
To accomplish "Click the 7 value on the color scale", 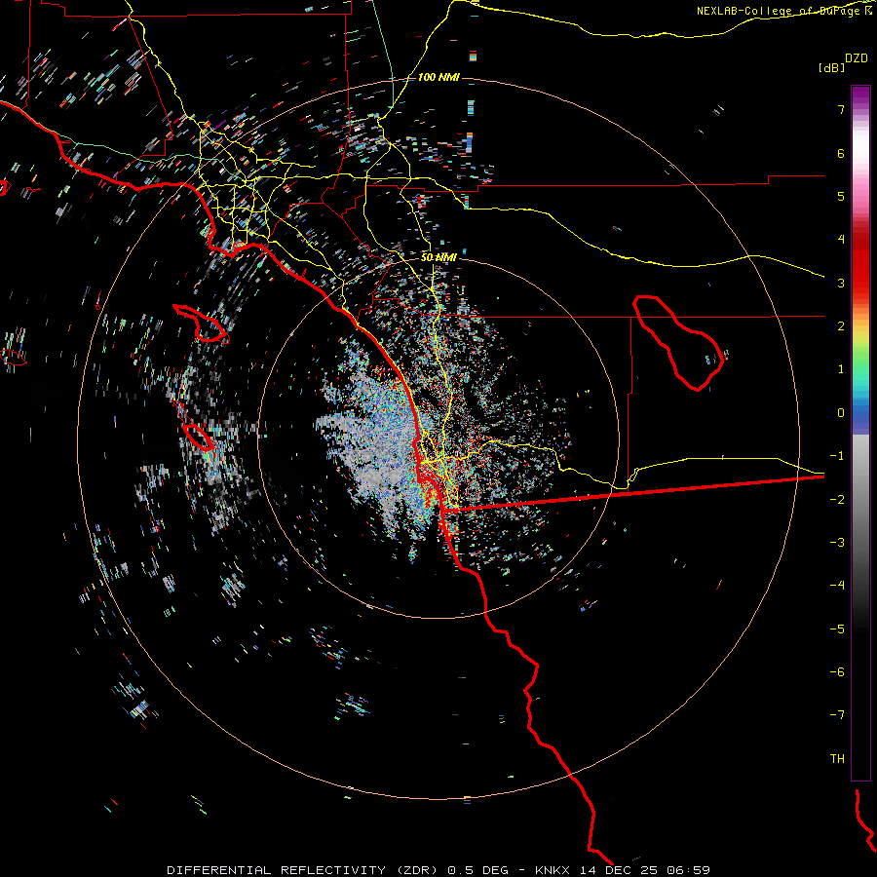I will pyautogui.click(x=841, y=109).
